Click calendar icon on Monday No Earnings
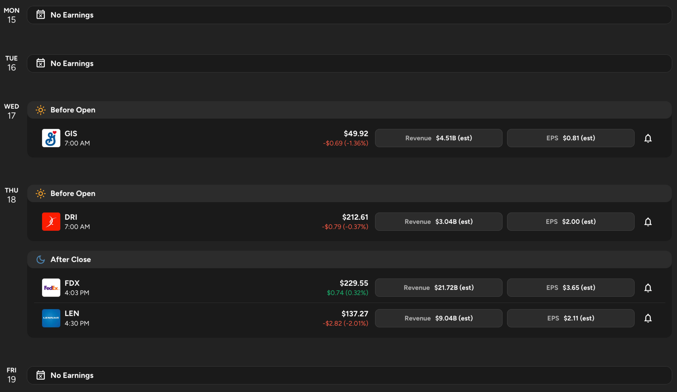Viewport: 677px width, 392px height. (41, 15)
